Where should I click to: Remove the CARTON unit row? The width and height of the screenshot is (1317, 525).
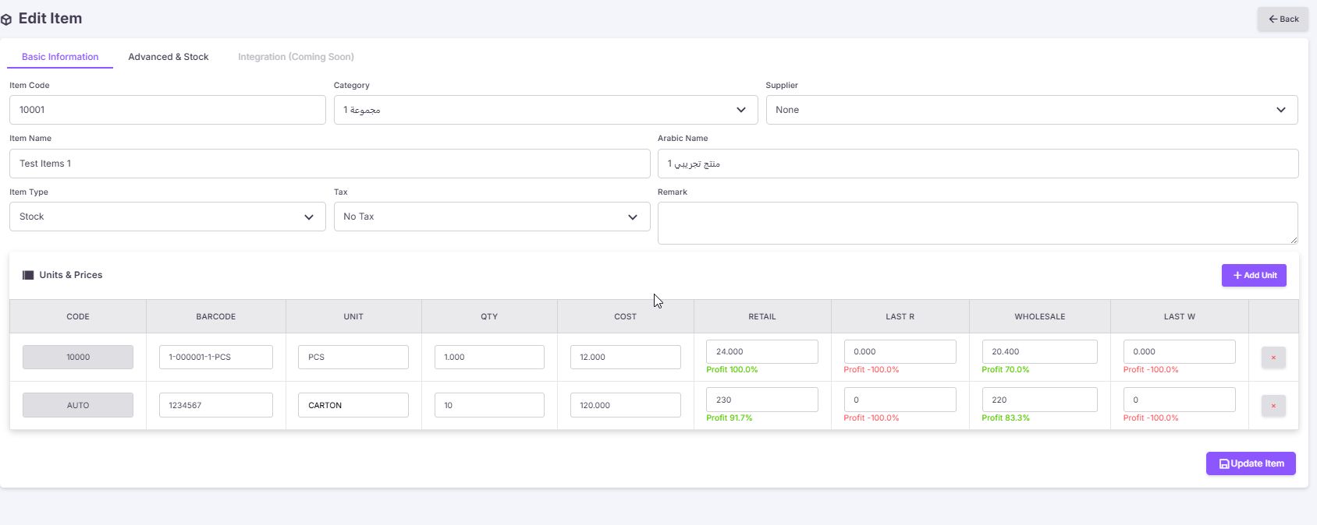click(x=1273, y=406)
